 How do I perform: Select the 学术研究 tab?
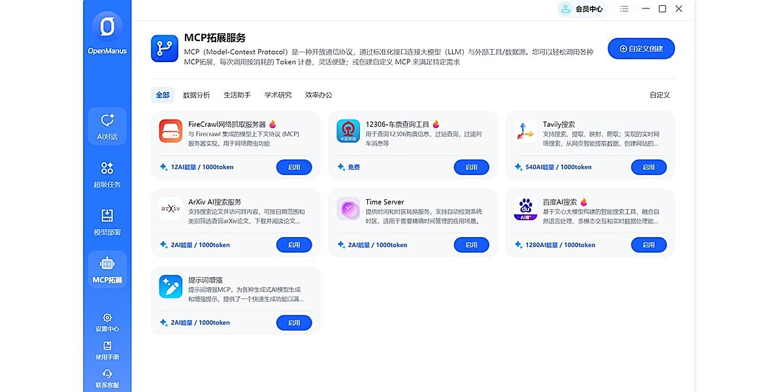point(278,95)
